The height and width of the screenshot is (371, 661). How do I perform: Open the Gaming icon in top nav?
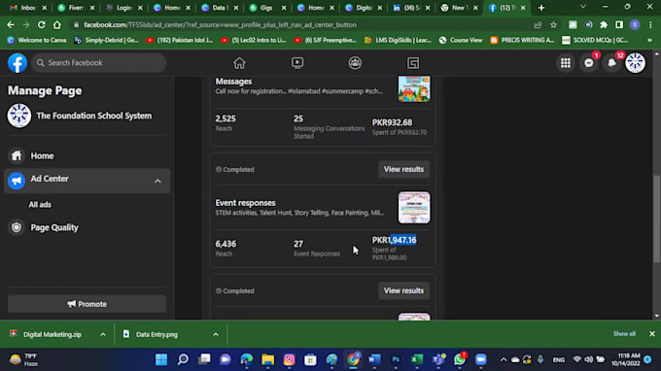[x=413, y=63]
